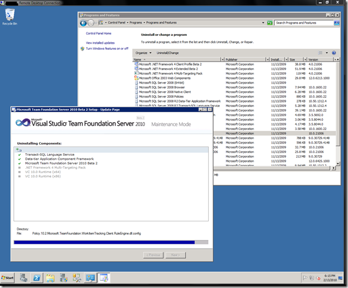Click Turn Windows features on or off
The width and height of the screenshot is (348, 288).
point(107,49)
